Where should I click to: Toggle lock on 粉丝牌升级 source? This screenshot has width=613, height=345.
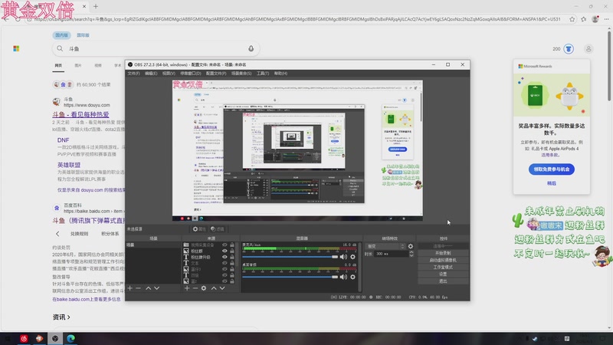coord(232,257)
